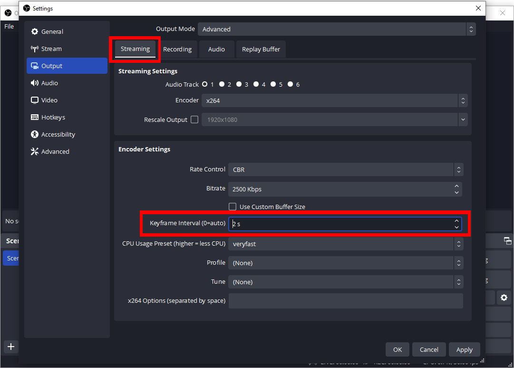Check Use Custom Buffer Size

233,207
